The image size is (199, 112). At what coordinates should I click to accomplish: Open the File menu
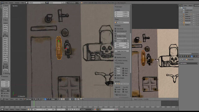(x=6, y=3)
